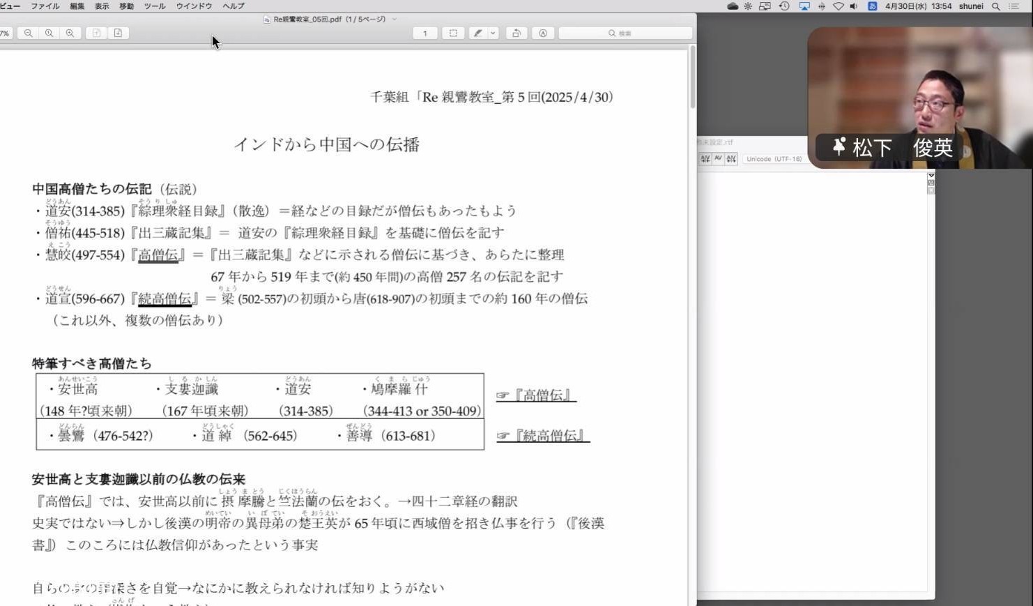Click the third kerning button in text editor

(x=730, y=159)
